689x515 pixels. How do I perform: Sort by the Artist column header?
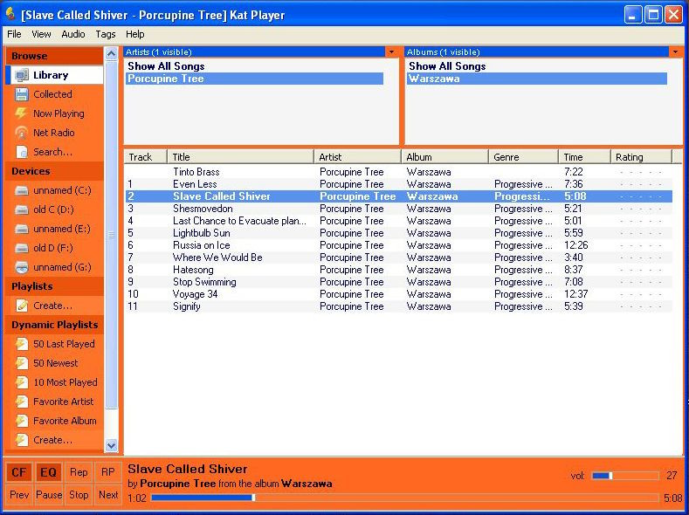point(358,157)
